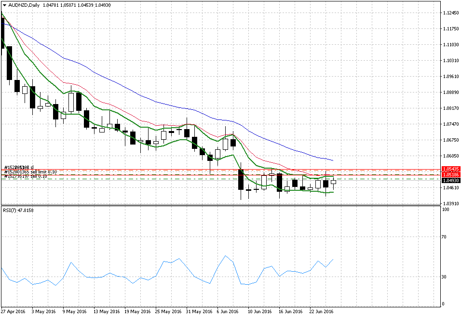Click the 1.10310 price scale label
This screenshot has width=461, height=317.
[451, 61]
